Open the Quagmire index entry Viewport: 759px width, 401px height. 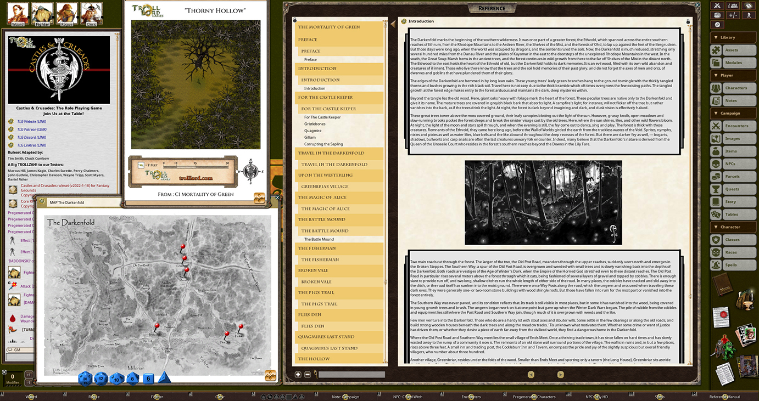click(313, 131)
